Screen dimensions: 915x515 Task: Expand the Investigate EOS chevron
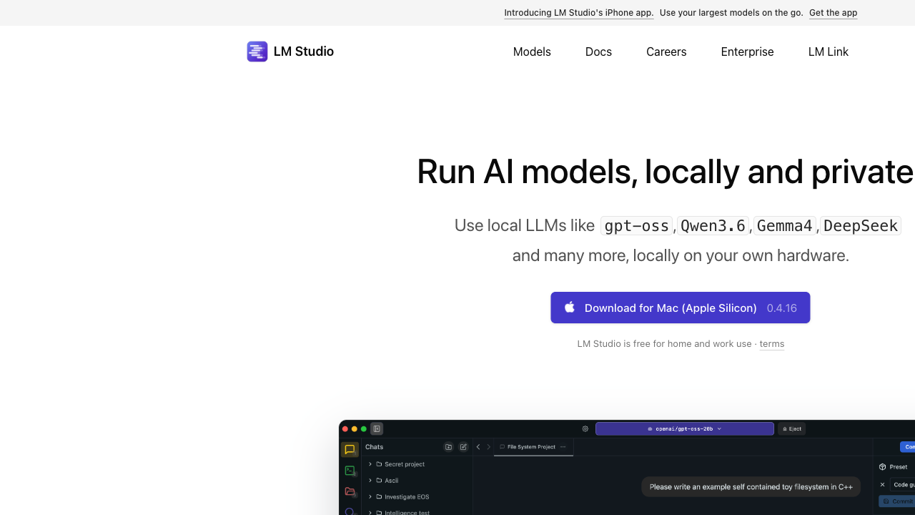coord(370,497)
